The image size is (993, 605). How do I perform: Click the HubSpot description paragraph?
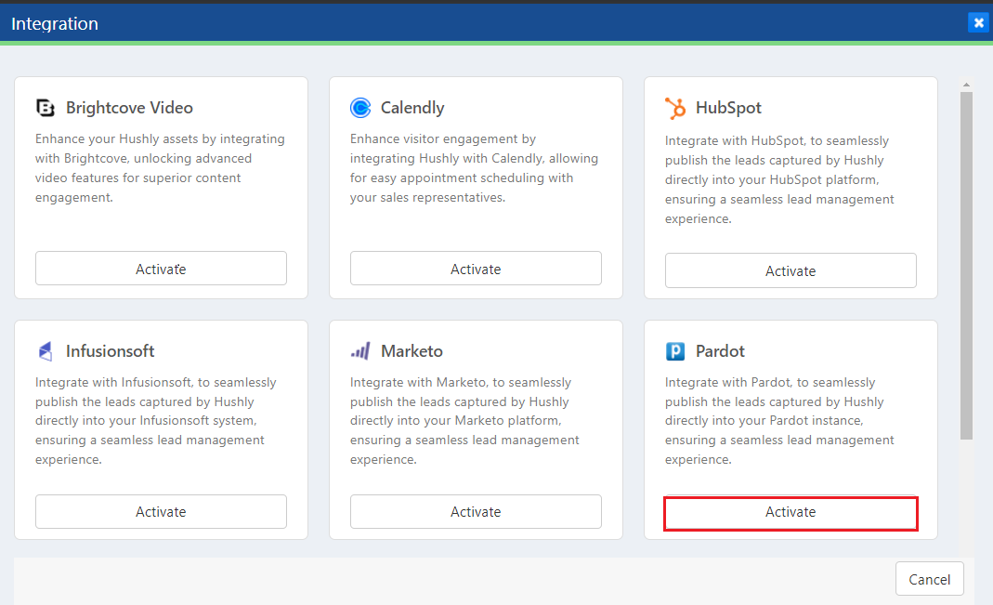coord(779,179)
